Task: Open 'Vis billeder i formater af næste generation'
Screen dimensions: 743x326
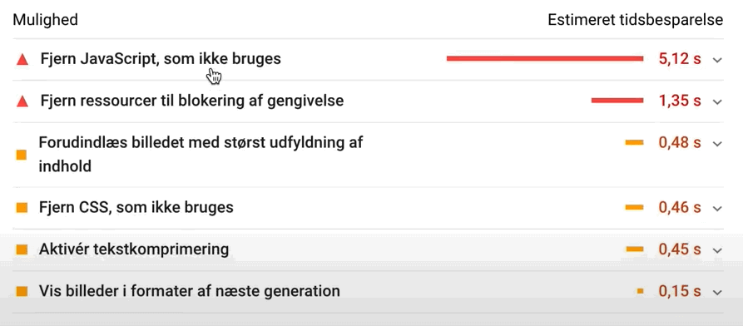Action: (x=190, y=290)
